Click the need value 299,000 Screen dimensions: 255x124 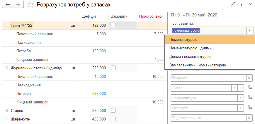pyautogui.click(x=99, y=93)
